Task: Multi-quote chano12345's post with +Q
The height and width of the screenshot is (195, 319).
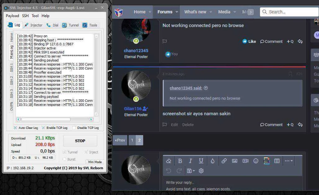Action: point(290,41)
